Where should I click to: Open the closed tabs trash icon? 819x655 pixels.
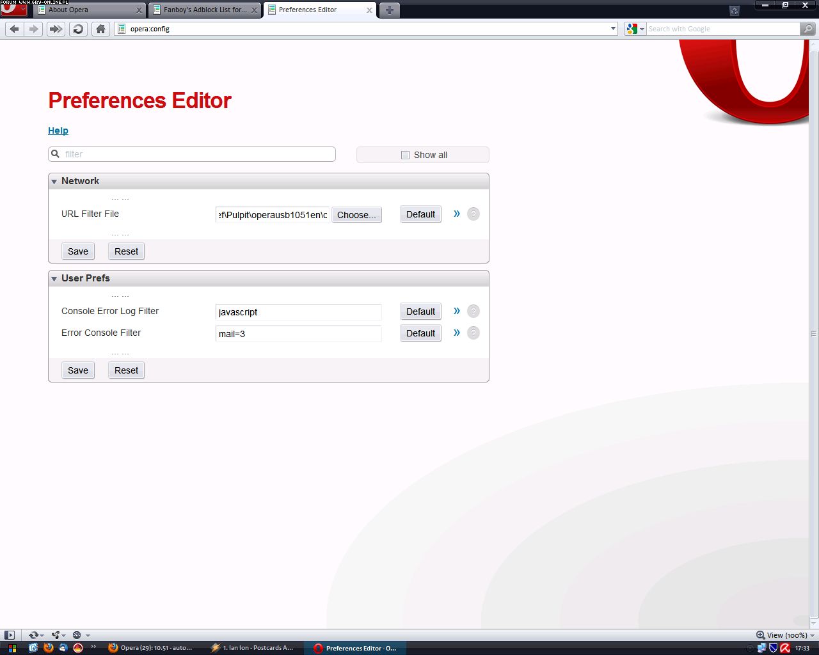pos(735,10)
